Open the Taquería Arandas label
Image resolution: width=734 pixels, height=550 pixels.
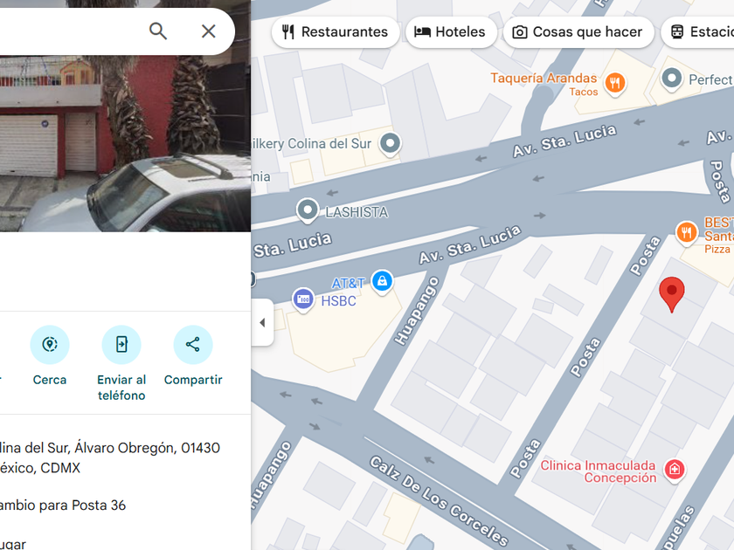pos(544,84)
